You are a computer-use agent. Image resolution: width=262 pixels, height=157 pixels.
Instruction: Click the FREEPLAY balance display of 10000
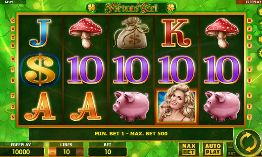21,152
